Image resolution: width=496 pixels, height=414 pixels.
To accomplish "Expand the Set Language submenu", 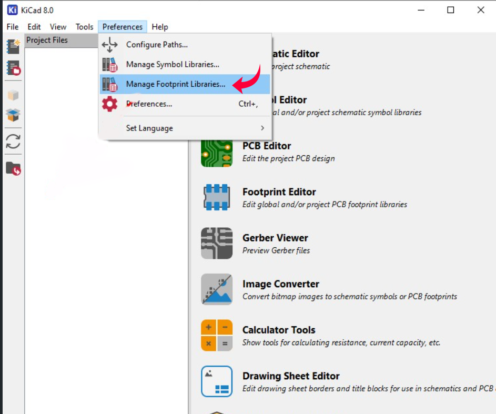I will point(185,128).
